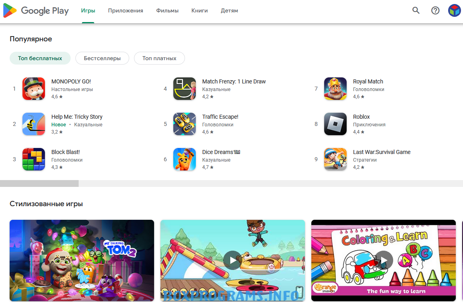Image resolution: width=463 pixels, height=302 pixels.
Task: Click the Популярное section heading
Action: click(31, 39)
